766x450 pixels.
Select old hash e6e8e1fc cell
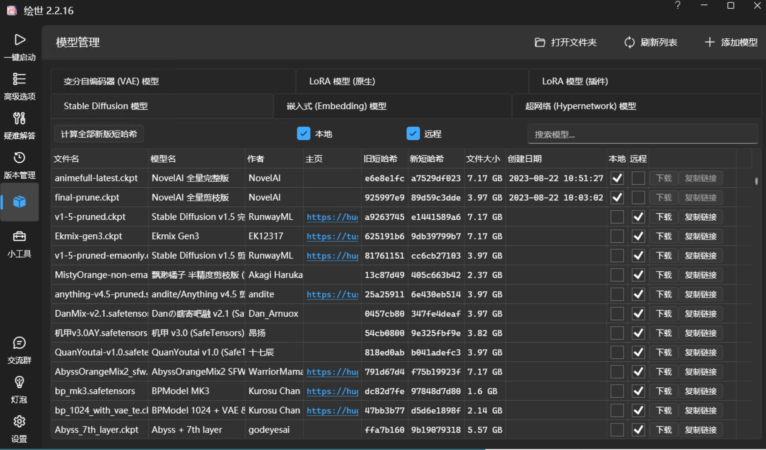(x=384, y=178)
